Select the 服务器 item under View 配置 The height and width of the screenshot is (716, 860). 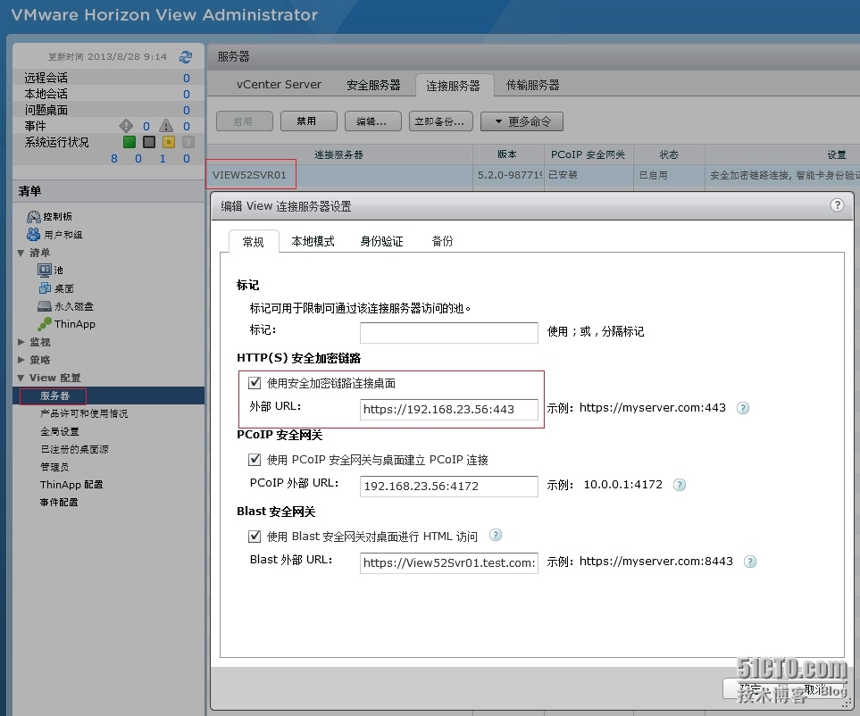coord(109,395)
